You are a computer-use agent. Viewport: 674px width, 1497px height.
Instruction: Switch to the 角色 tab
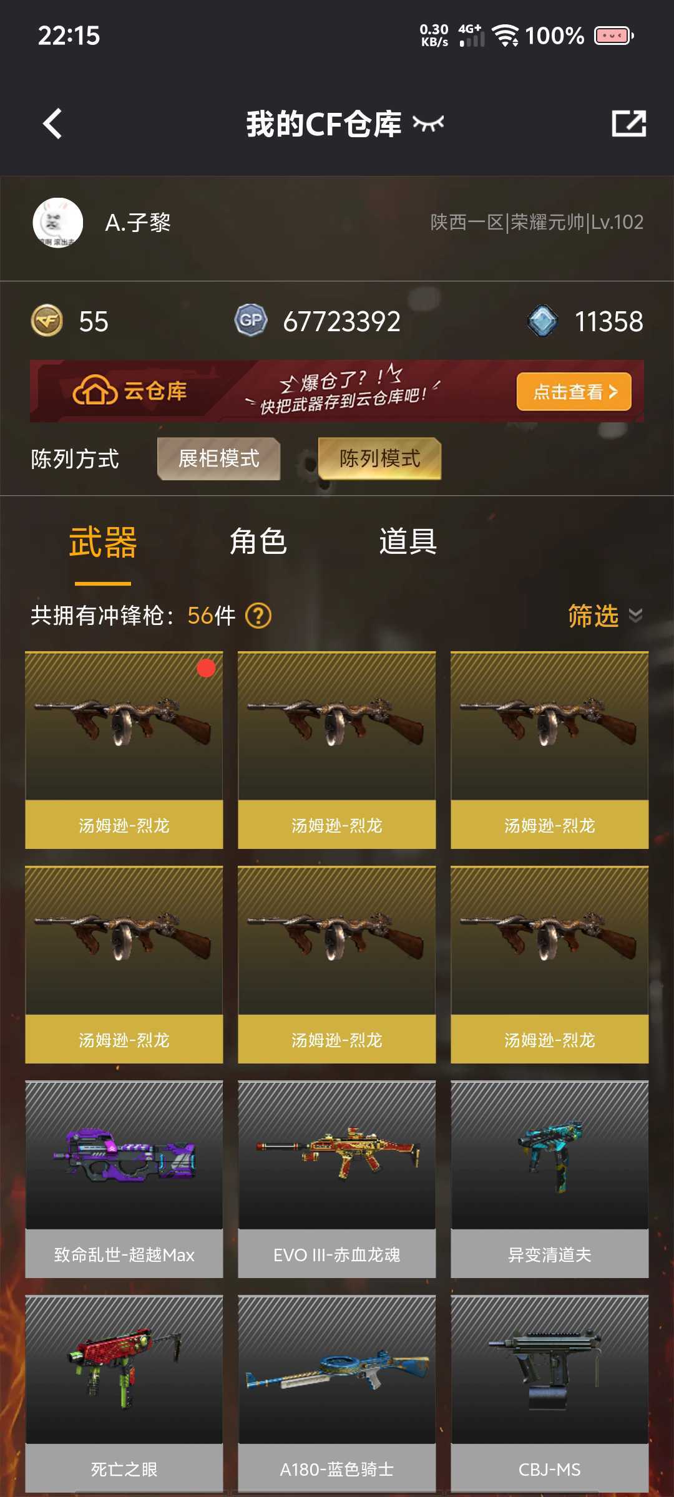point(258,541)
